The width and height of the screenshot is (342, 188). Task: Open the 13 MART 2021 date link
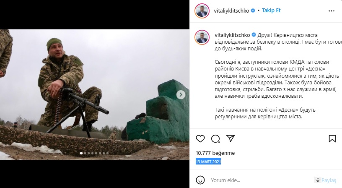[x=208, y=162]
